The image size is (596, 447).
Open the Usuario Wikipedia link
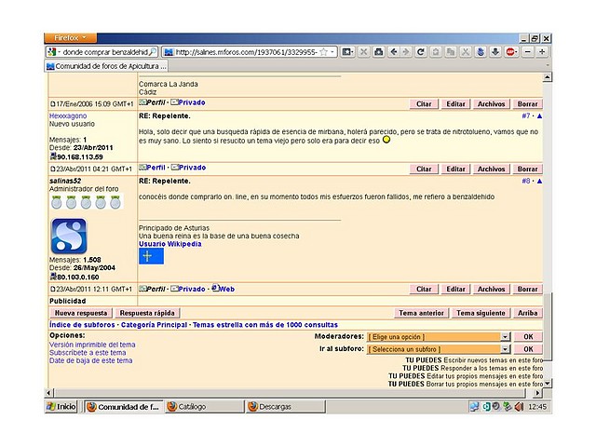[169, 244]
